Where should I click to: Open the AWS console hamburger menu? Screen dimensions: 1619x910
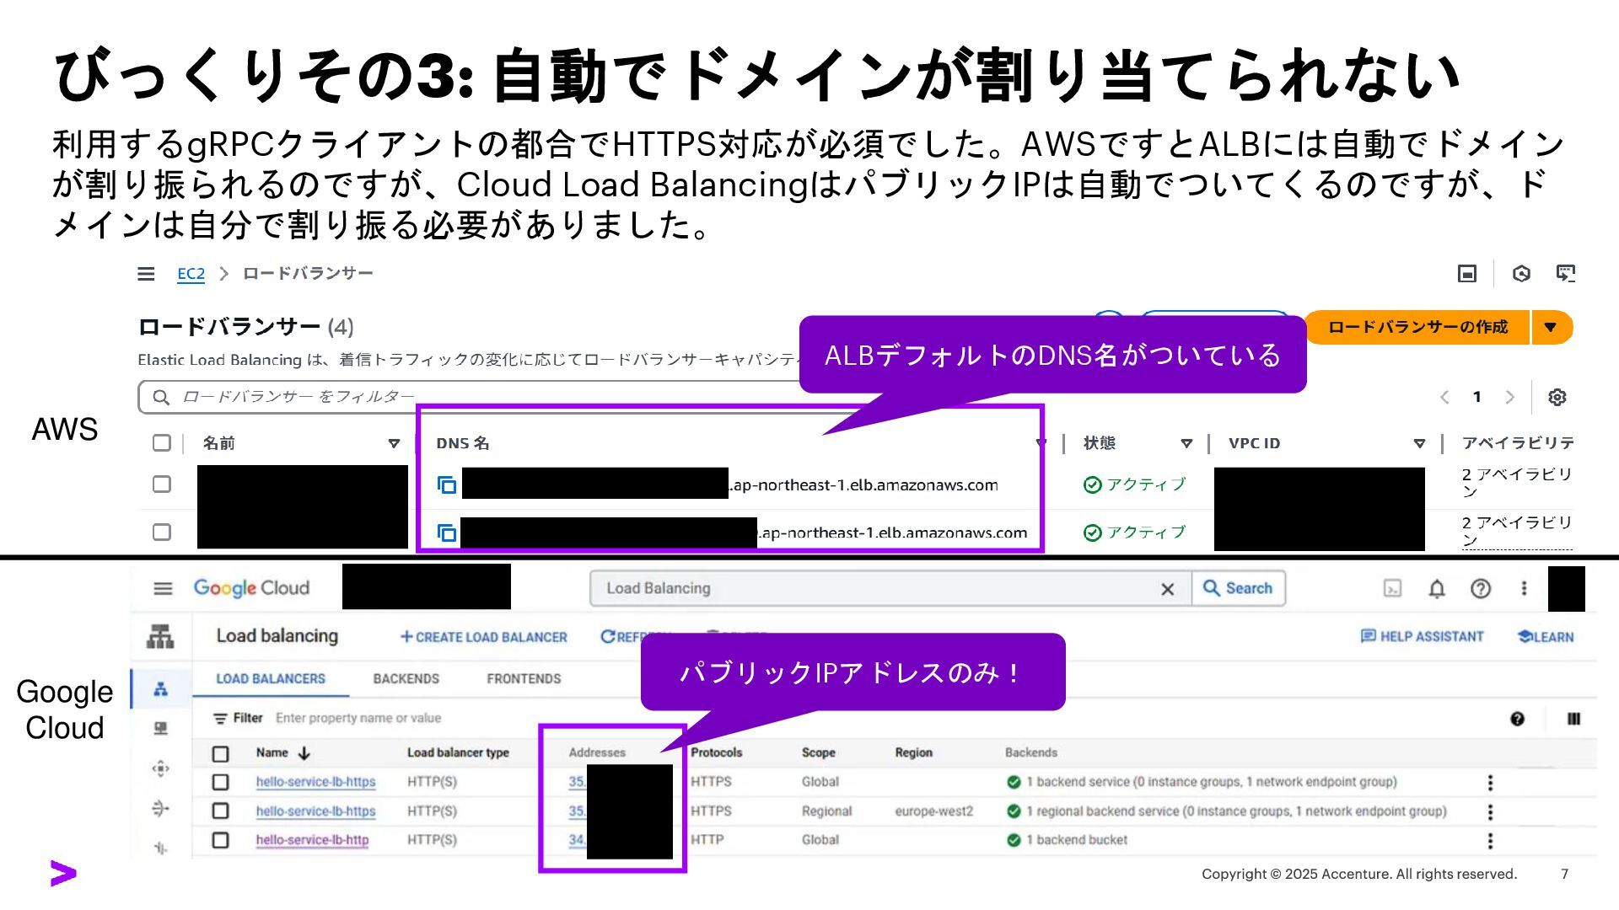pos(146,274)
